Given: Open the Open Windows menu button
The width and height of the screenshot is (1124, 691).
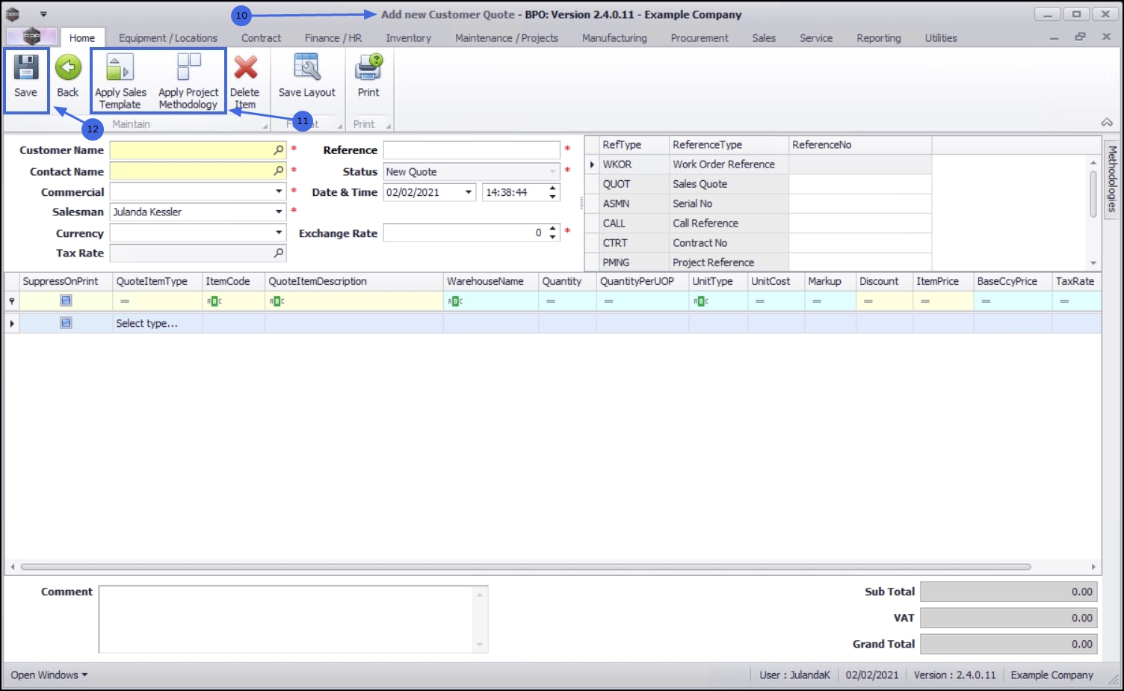Looking at the screenshot, I should pyautogui.click(x=49, y=675).
